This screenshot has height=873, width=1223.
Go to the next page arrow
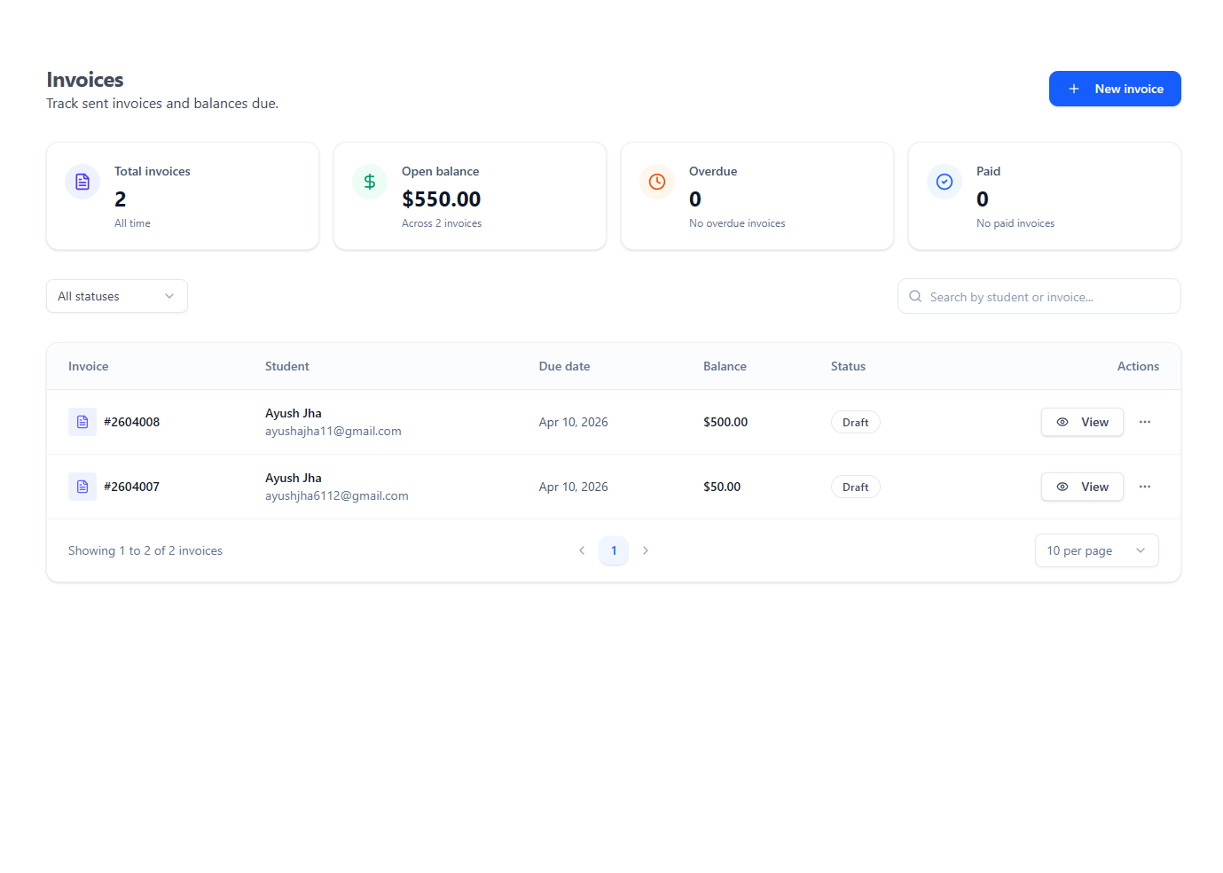click(646, 550)
